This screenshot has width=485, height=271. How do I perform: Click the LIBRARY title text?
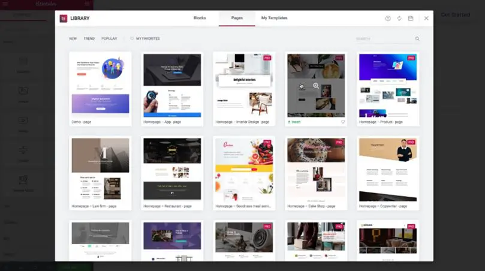[80, 18]
